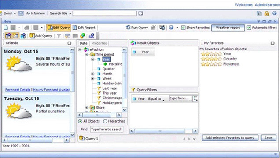Click the Print icon in the toolbar
Image resolution: width=280 pixels, height=158 pixels.
[27, 28]
